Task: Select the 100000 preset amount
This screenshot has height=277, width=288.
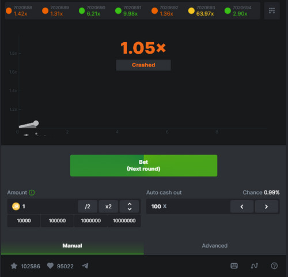Action: (x=57, y=220)
